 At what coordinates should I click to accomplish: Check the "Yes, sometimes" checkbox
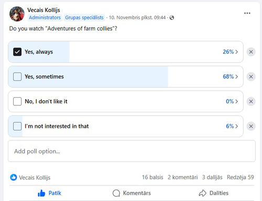click(17, 77)
